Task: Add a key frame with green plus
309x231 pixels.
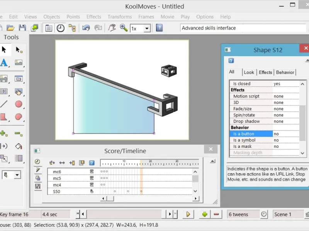Action: [205, 214]
